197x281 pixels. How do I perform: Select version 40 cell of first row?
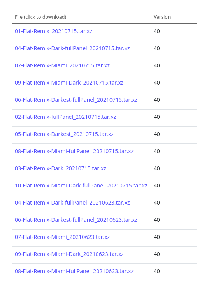(157, 31)
